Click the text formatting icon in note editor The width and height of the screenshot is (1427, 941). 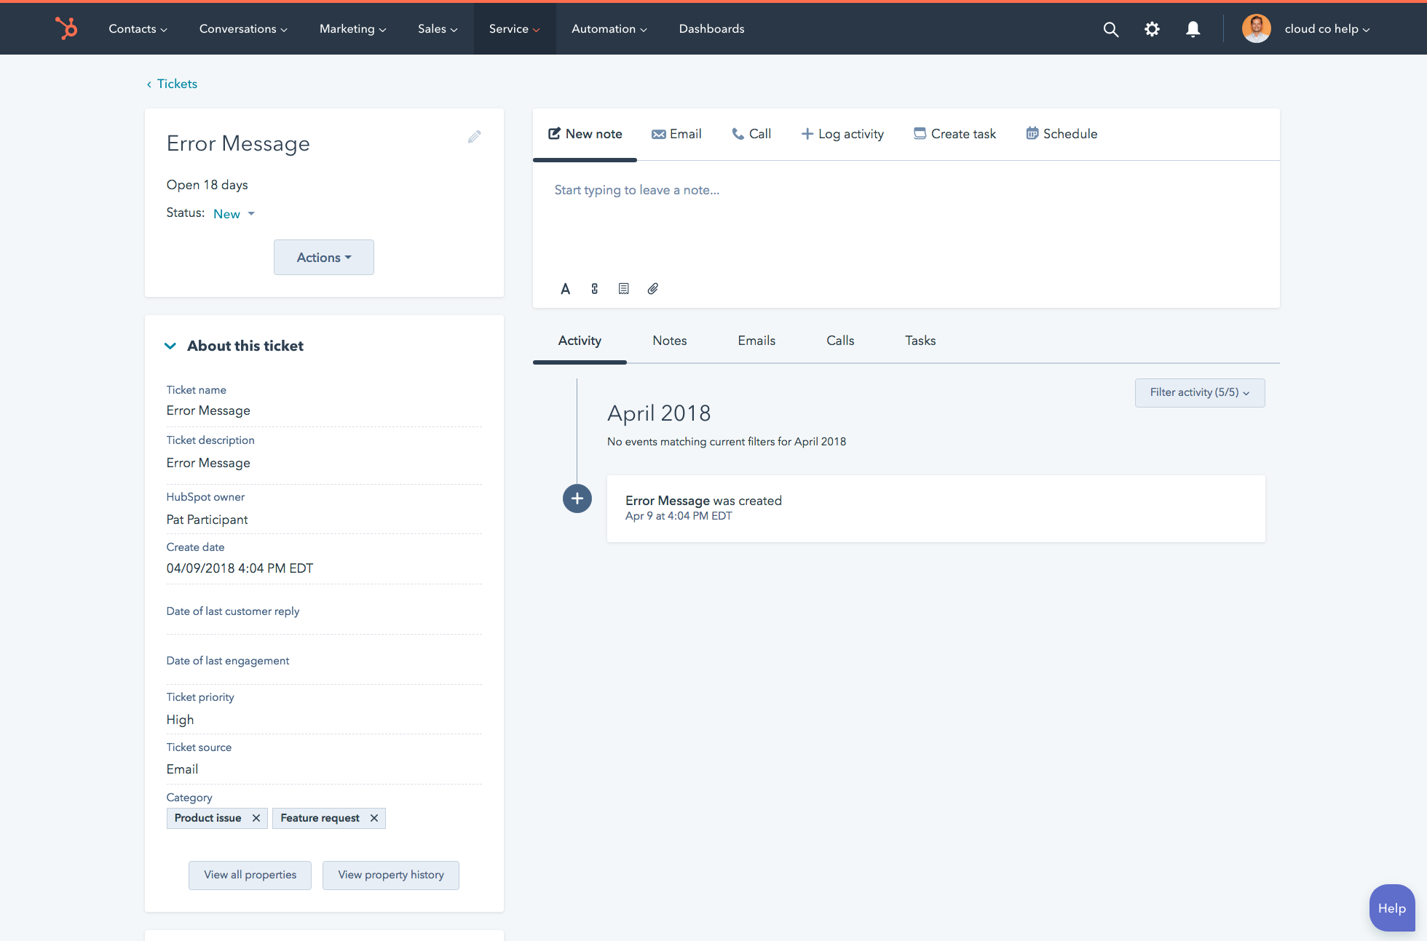(564, 289)
